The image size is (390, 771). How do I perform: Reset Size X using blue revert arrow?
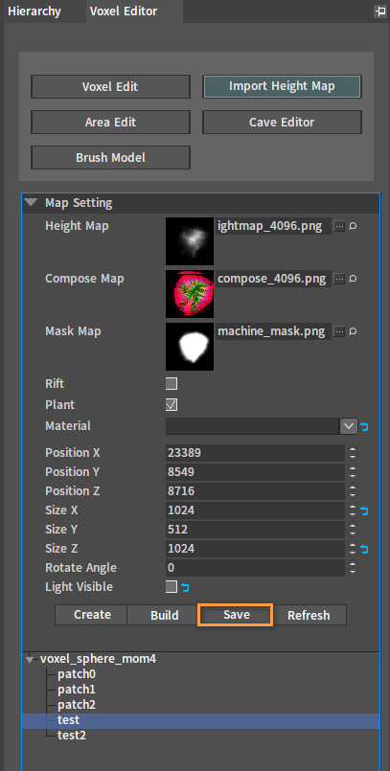coord(364,510)
